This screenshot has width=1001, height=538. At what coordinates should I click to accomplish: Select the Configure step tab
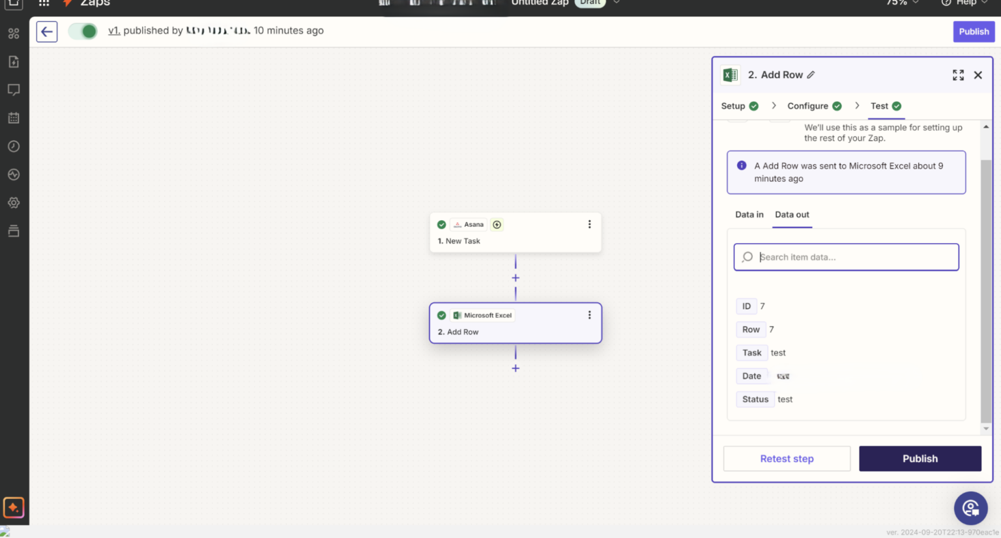click(808, 106)
